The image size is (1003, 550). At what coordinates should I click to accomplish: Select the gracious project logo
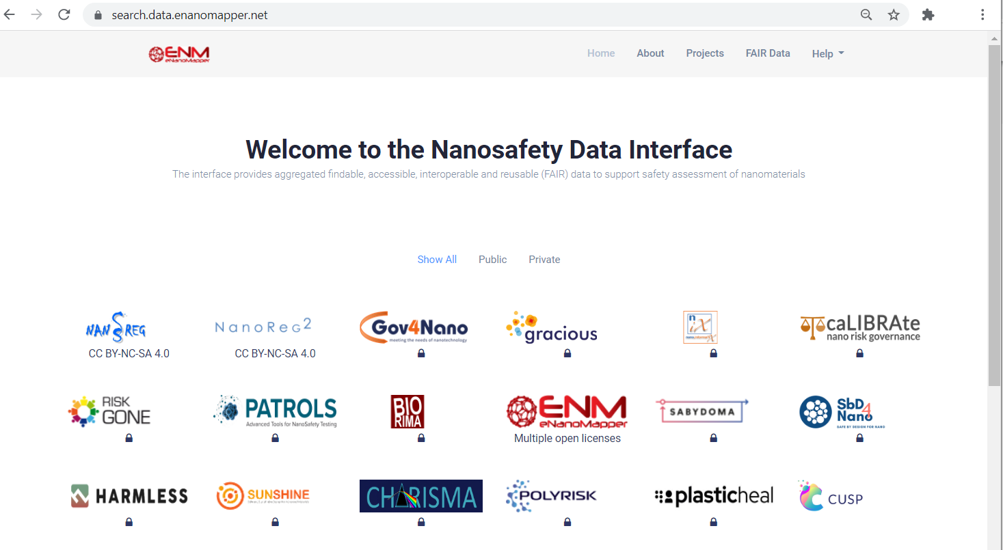[552, 328]
